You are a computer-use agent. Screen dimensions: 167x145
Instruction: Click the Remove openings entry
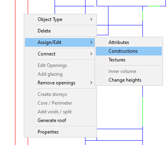coord(60,83)
